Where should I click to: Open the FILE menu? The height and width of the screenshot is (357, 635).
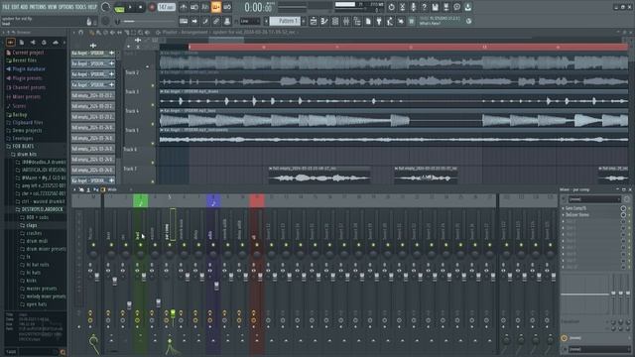point(6,7)
